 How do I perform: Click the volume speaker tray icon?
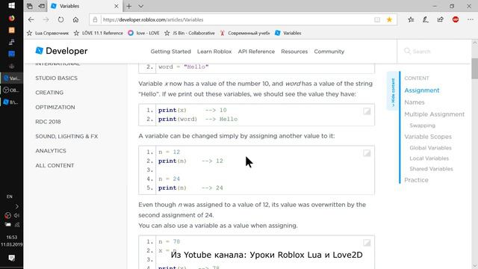pos(16,215)
